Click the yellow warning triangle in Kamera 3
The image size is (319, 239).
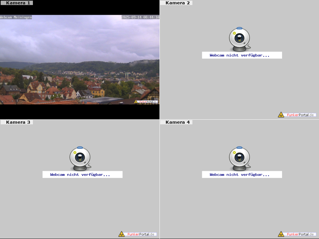click(x=122, y=234)
